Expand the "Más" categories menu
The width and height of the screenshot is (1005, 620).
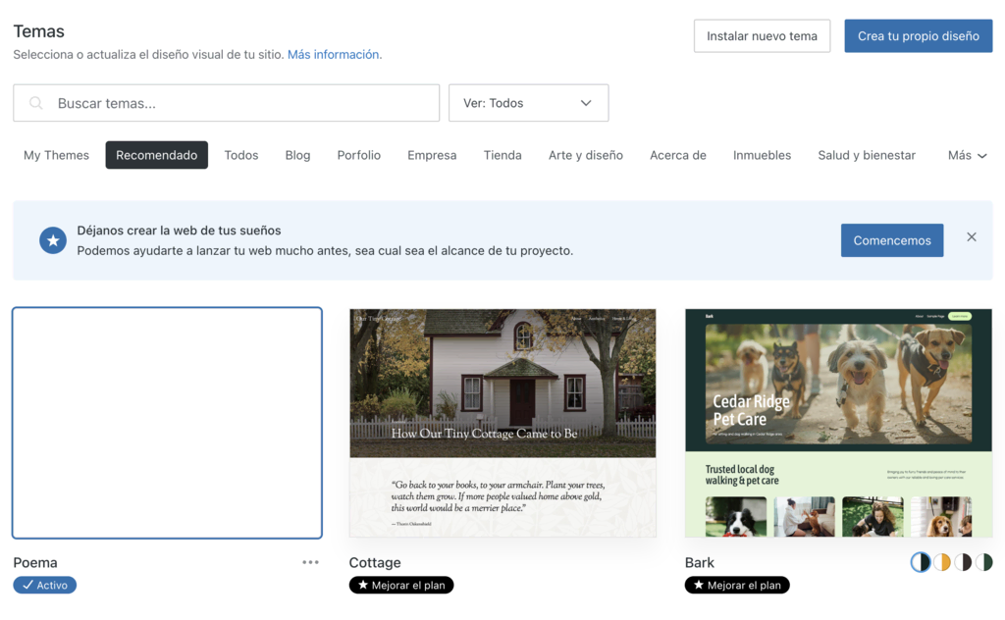click(x=966, y=154)
